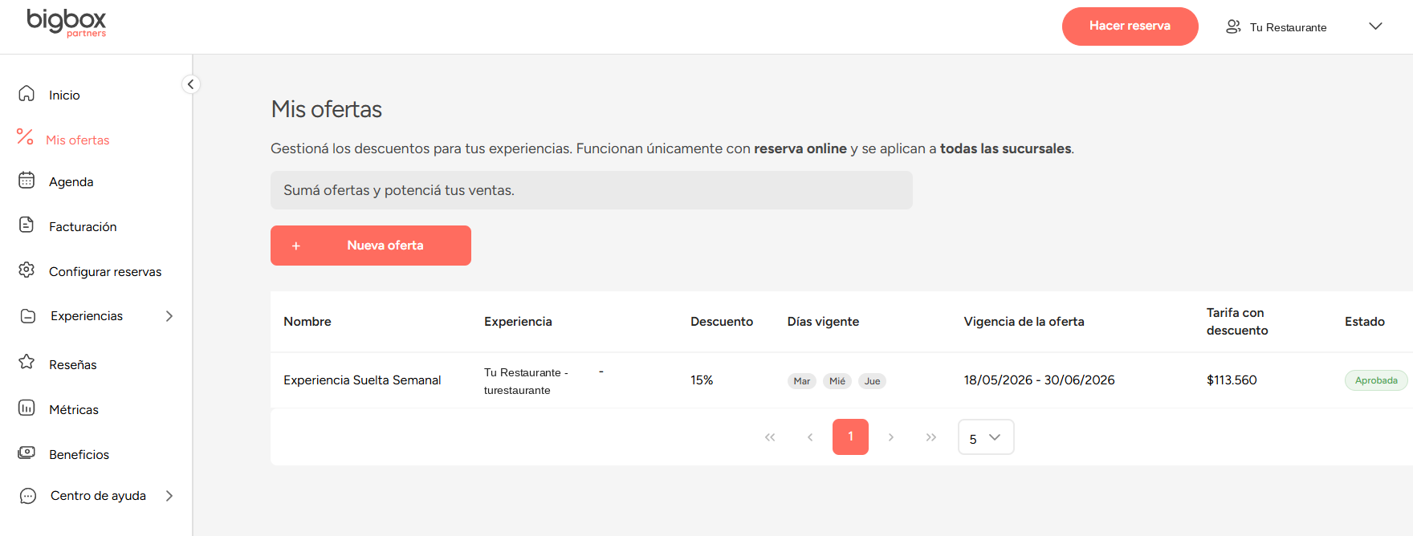This screenshot has height=536, width=1413.
Task: Click the Inicio home icon
Action: (x=26, y=94)
